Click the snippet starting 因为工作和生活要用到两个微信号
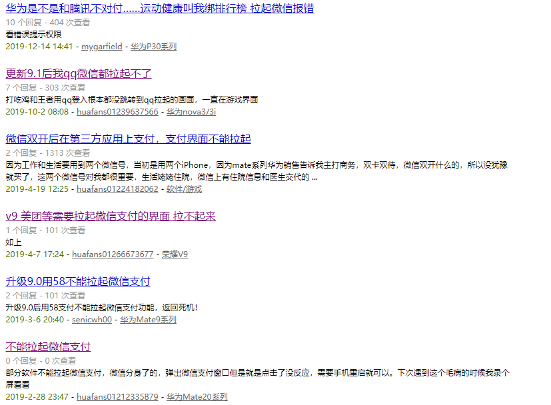The height and width of the screenshot is (405, 551). point(257,171)
